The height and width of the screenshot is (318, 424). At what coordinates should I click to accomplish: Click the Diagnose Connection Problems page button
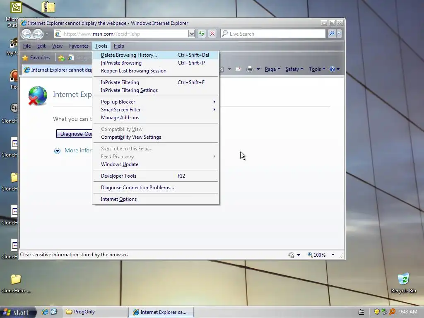[x=75, y=134]
